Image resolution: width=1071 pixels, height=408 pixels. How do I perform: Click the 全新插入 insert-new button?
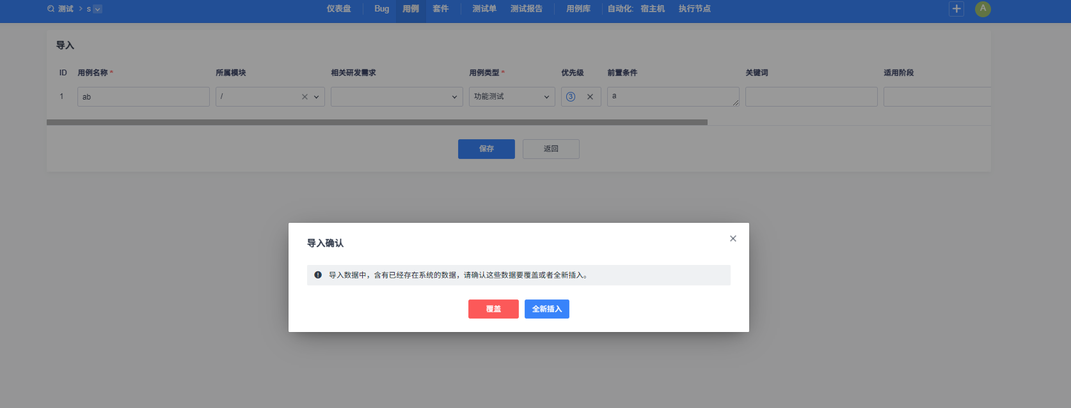(547, 309)
